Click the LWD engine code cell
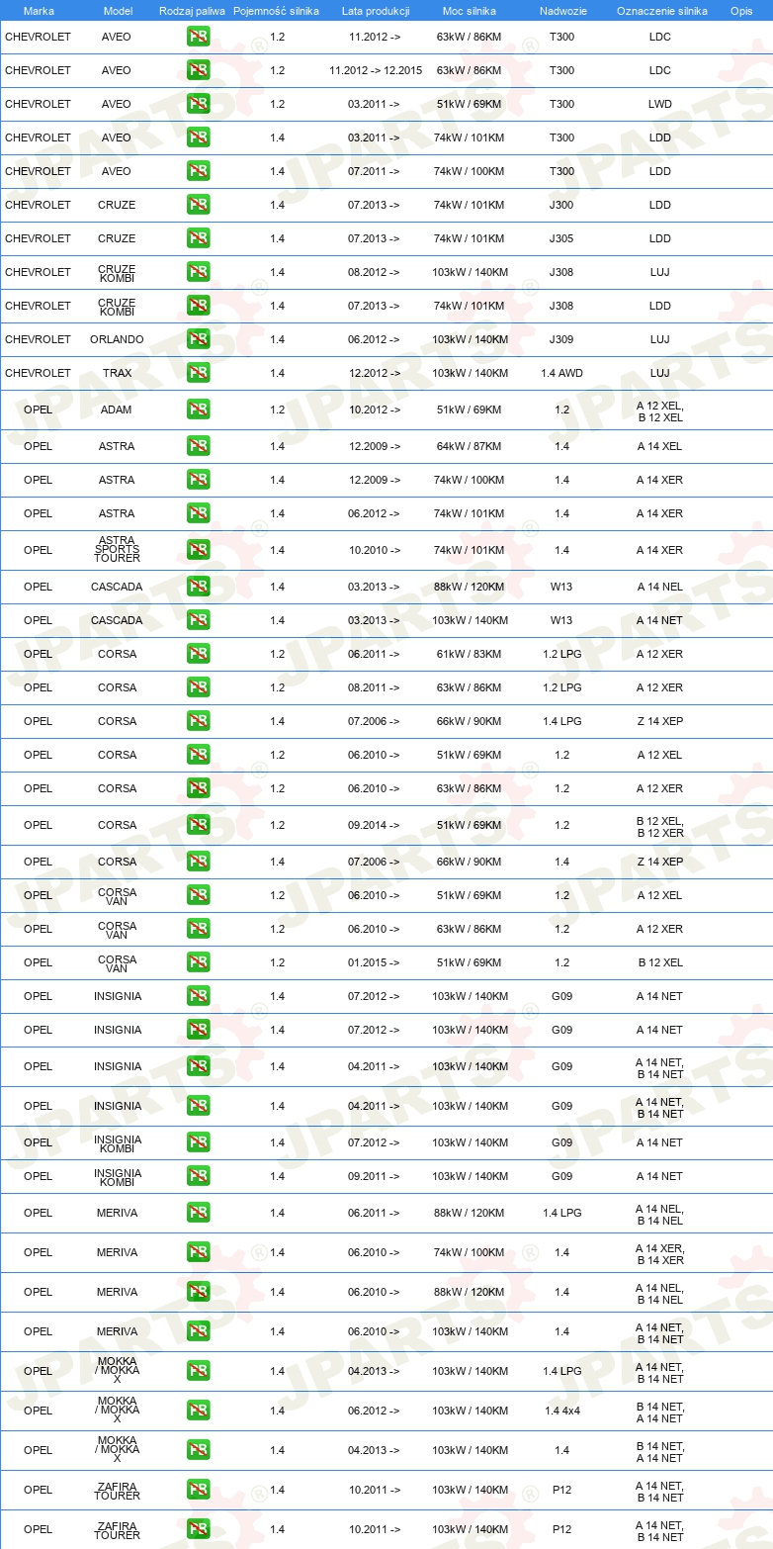 pos(660,104)
